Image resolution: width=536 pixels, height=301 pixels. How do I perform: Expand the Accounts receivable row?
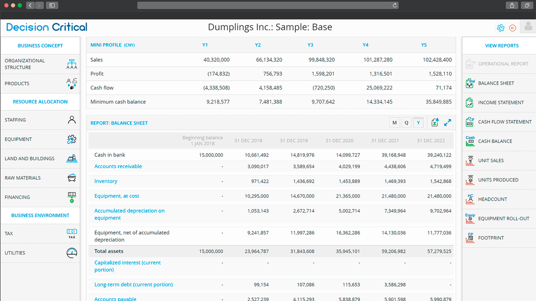click(118, 166)
